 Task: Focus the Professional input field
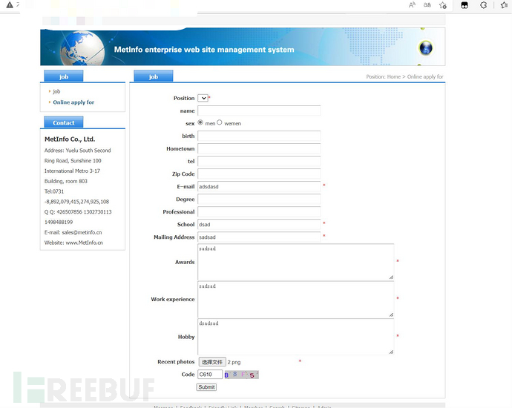coord(259,212)
